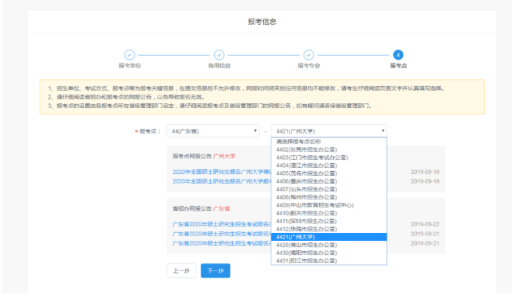Open the link 2020年全国硕士研究生报名广州大学确…

pos(221,172)
